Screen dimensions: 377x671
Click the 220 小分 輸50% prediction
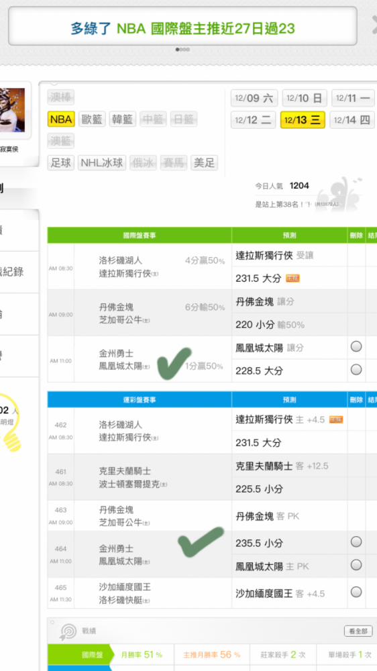tap(270, 325)
